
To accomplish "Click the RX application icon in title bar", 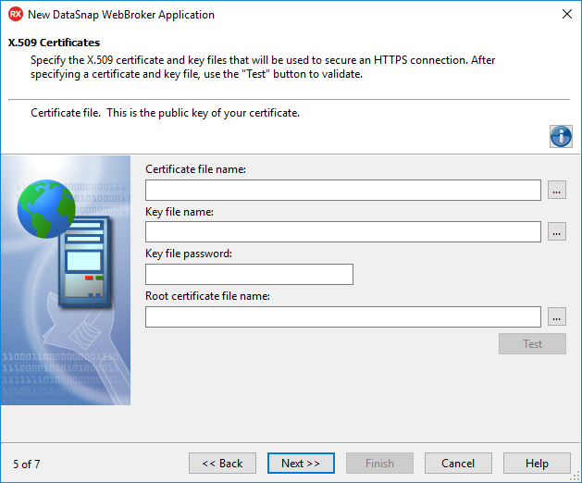I will (16, 15).
